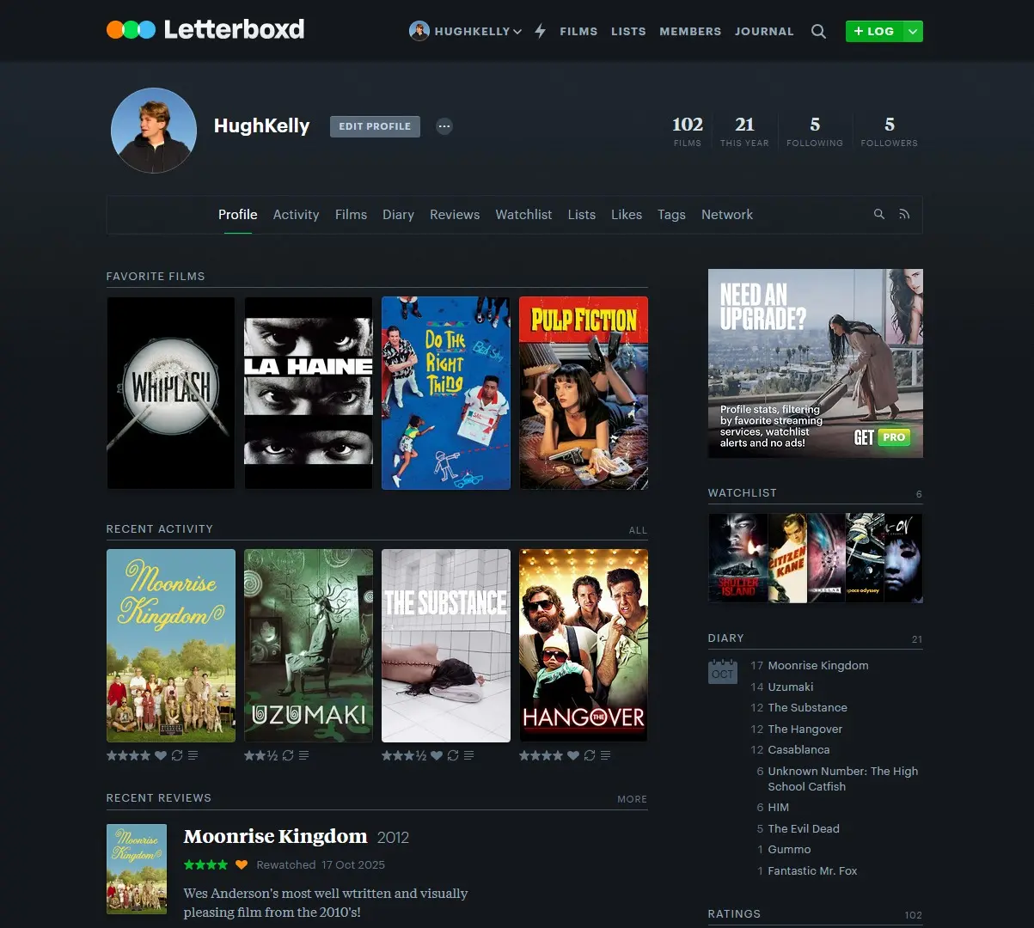This screenshot has width=1034, height=928.
Task: Click the green star rating in the Moonrise Kingdom review
Action: [x=206, y=864]
